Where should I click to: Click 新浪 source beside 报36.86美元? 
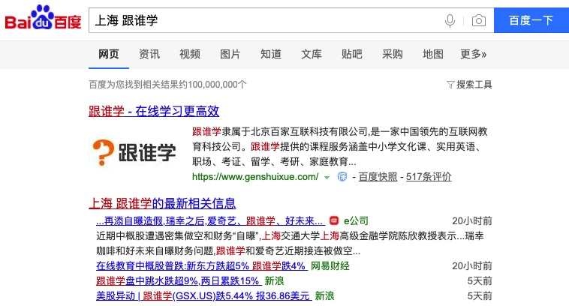point(324,295)
